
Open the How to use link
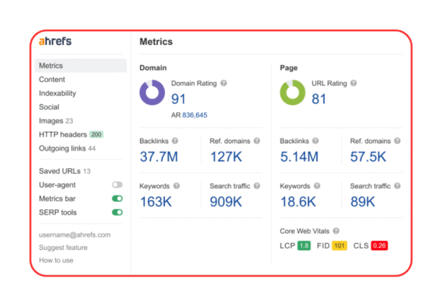coord(56,260)
